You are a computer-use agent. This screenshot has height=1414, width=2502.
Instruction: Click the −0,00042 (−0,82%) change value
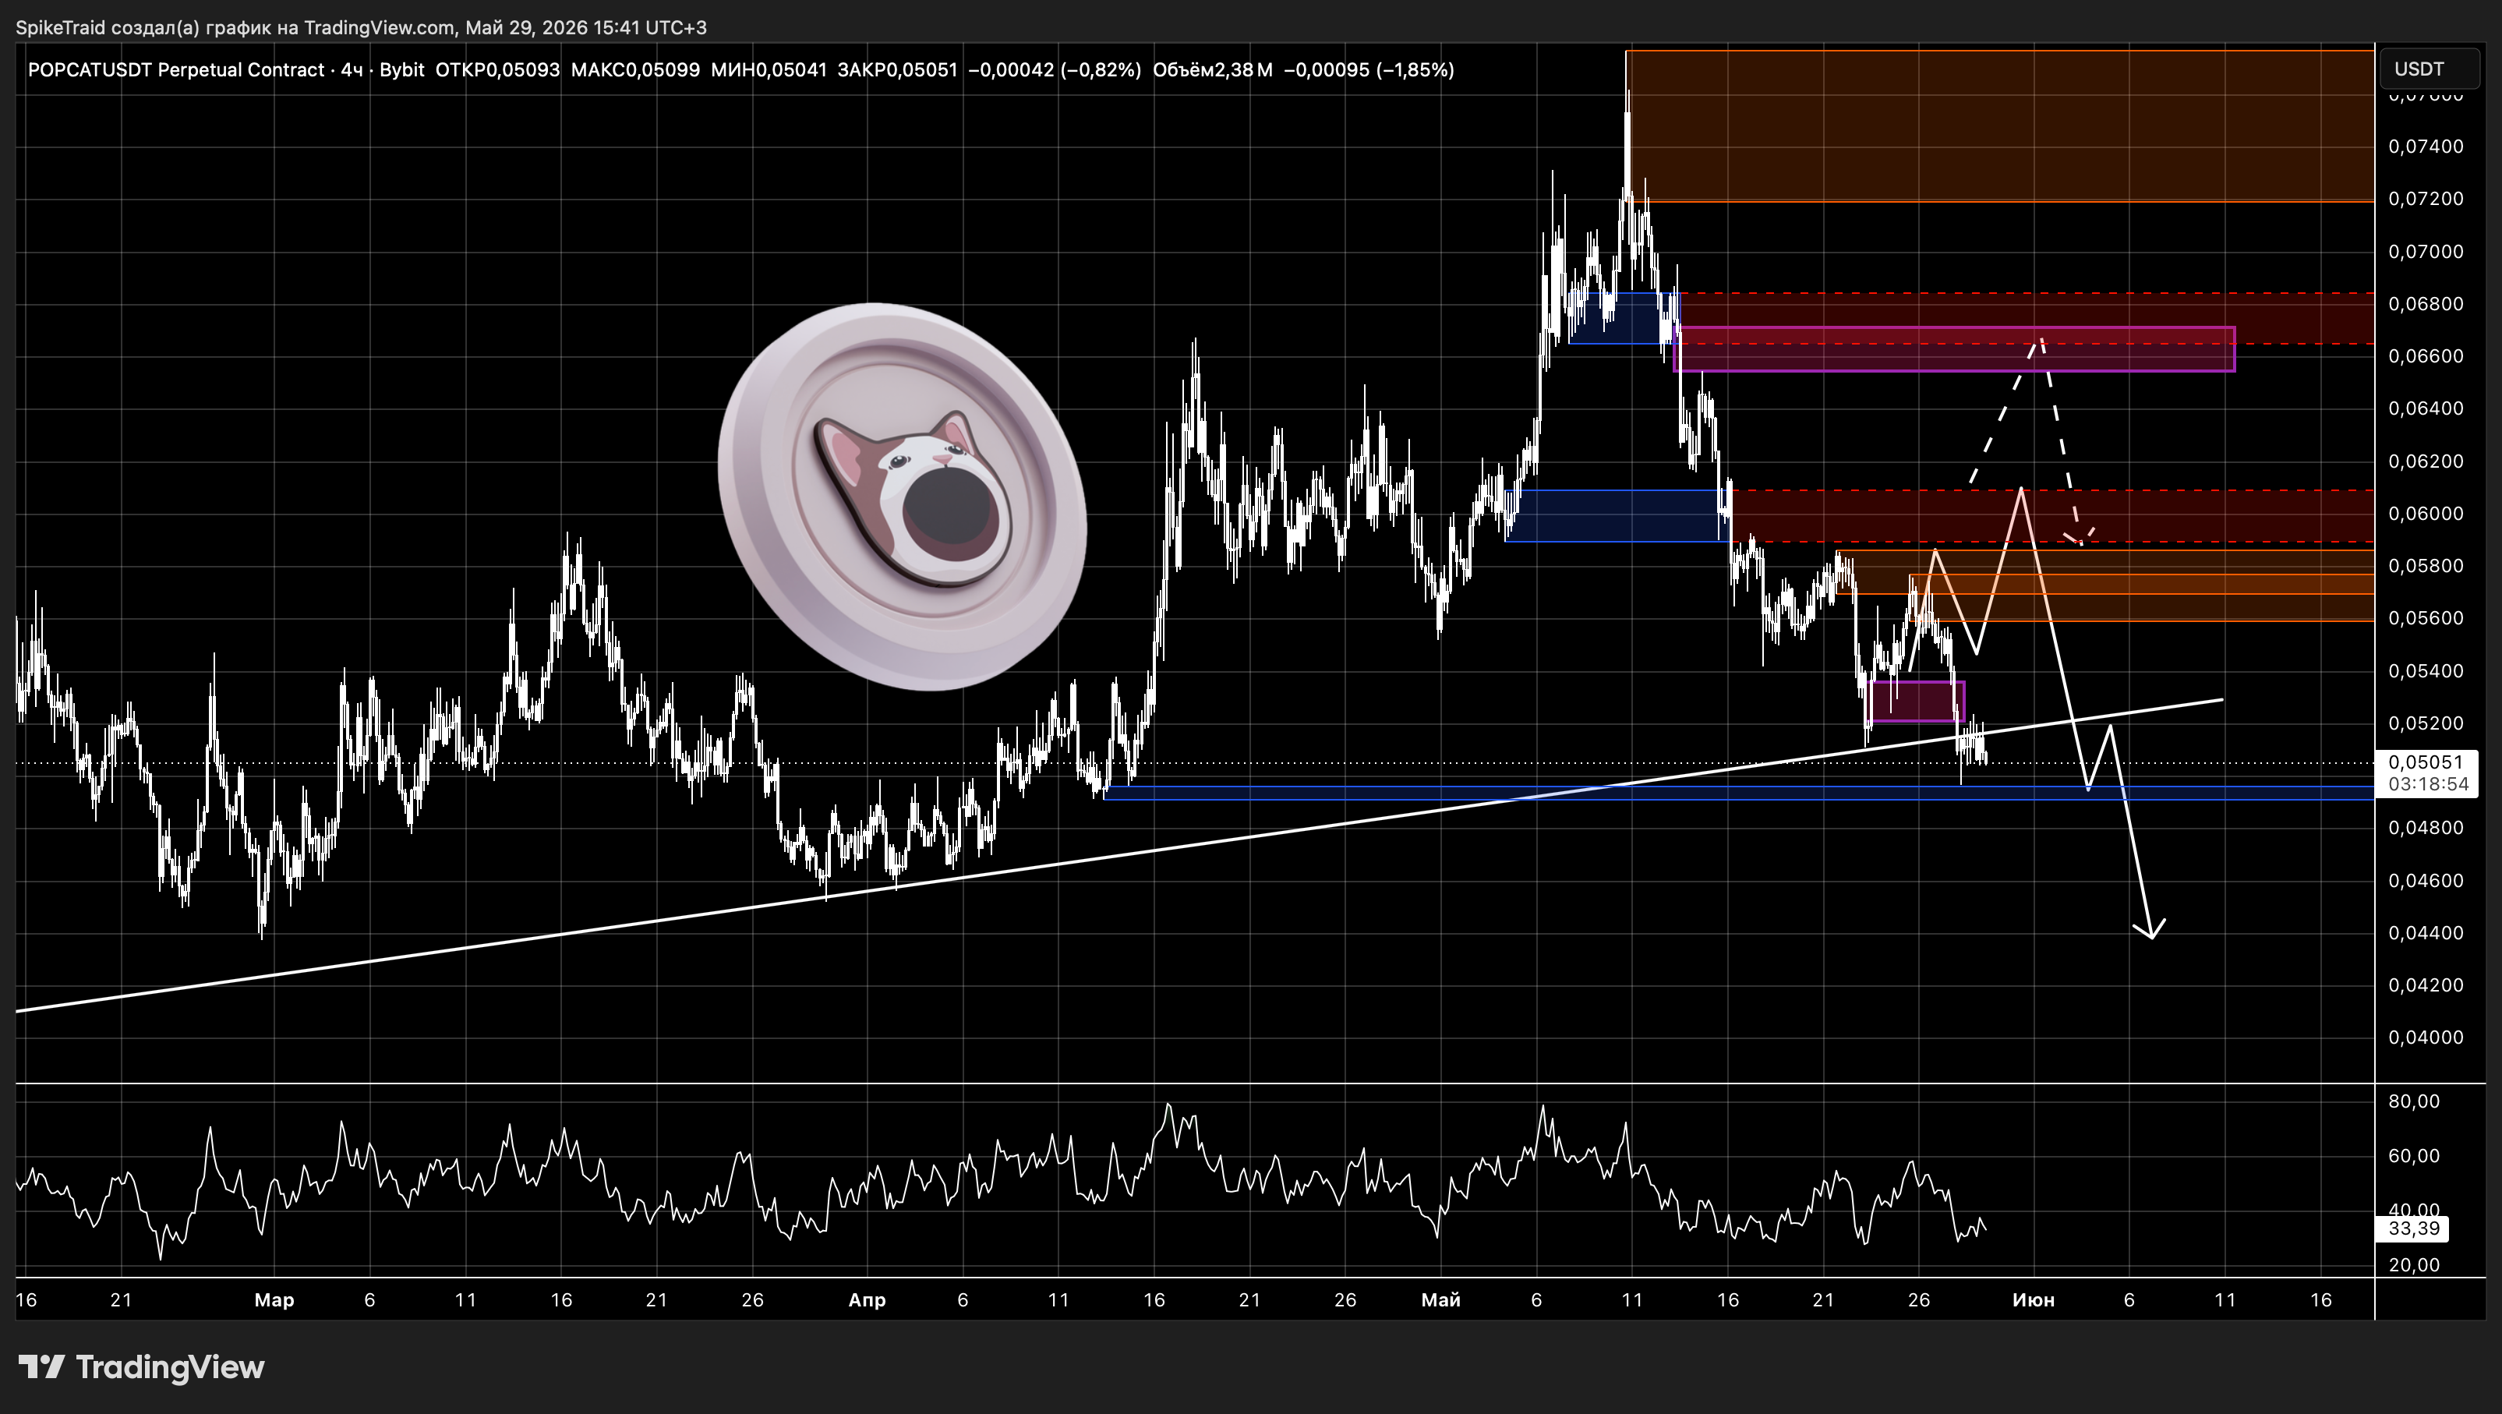coord(1055,70)
